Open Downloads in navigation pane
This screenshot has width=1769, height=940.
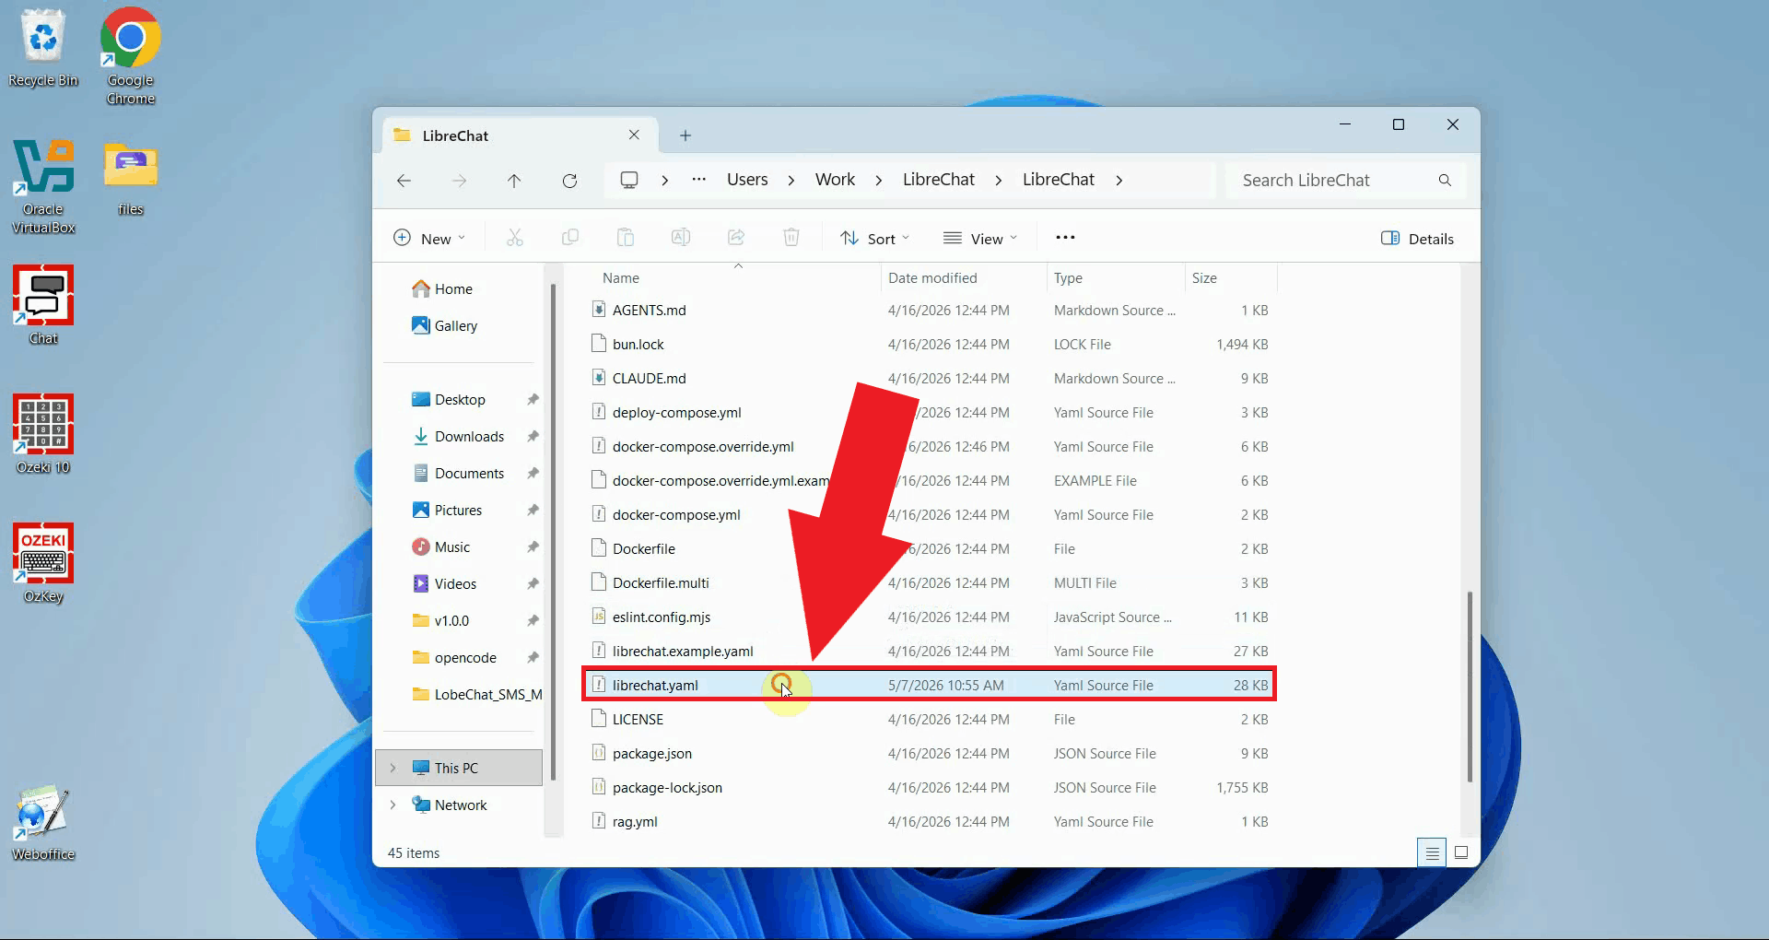coord(458,436)
